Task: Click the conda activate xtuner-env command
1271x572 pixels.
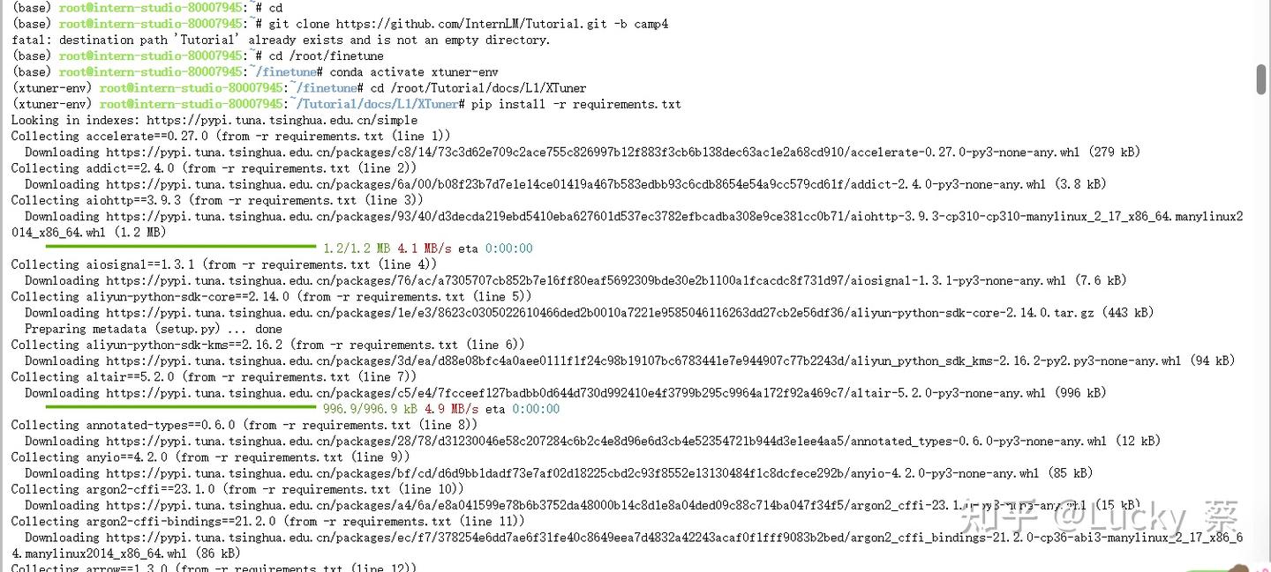Action: click(414, 72)
